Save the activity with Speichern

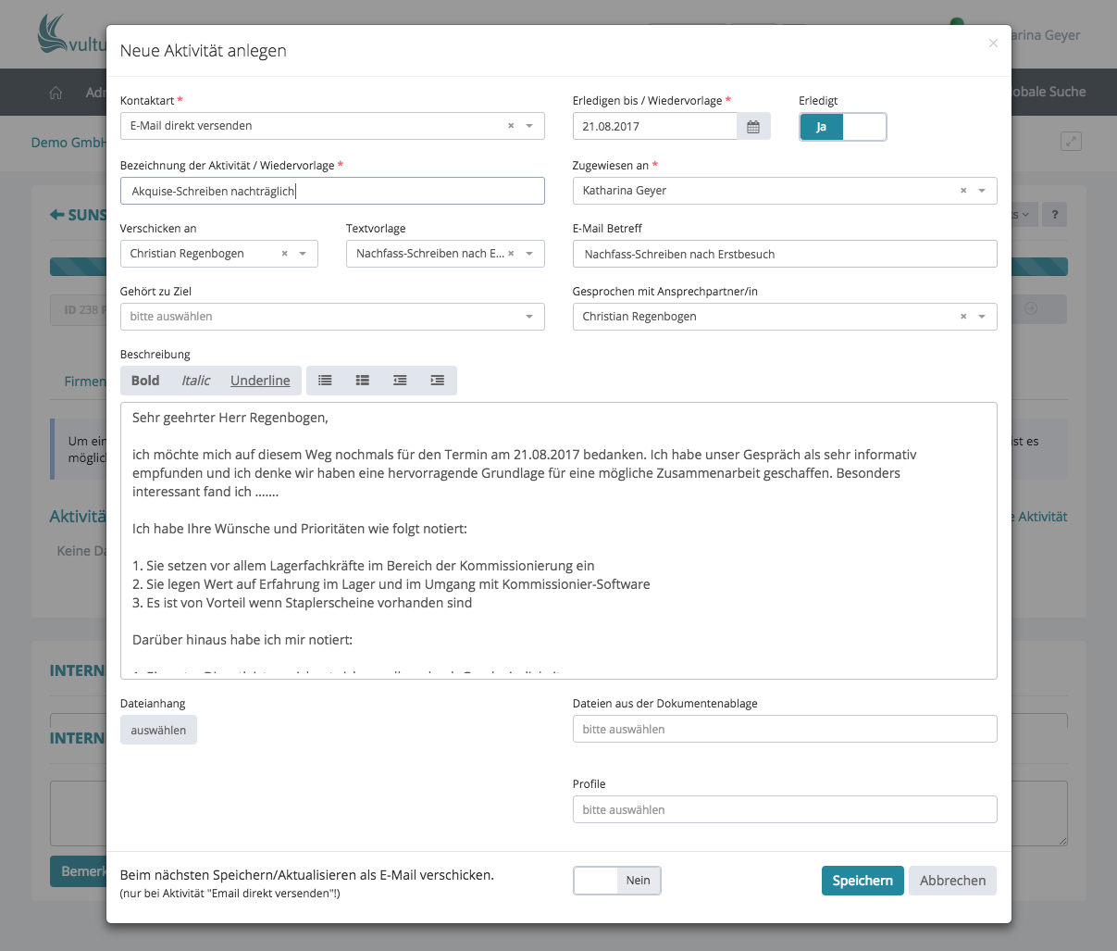click(862, 881)
